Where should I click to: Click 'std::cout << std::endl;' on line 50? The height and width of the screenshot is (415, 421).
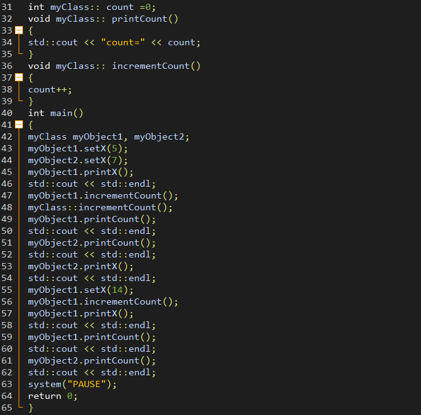click(92, 231)
